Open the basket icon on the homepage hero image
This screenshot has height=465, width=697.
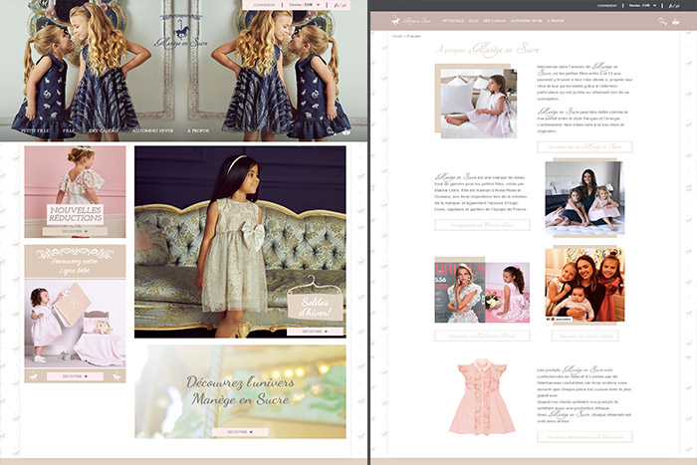(x=347, y=131)
